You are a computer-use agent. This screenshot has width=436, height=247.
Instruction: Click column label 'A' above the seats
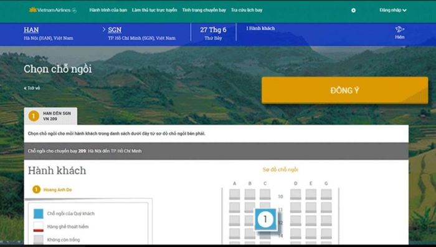(x=234, y=183)
